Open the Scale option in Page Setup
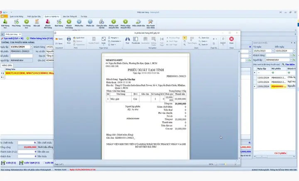The height and width of the screenshot is (181, 299). pyautogui.click(x=103, y=41)
